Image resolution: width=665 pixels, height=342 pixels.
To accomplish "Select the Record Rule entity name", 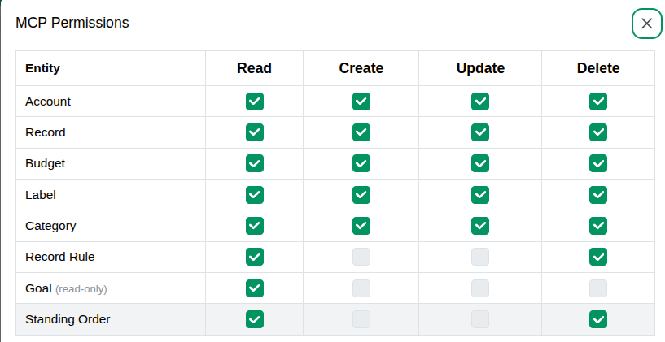I will 59,257.
